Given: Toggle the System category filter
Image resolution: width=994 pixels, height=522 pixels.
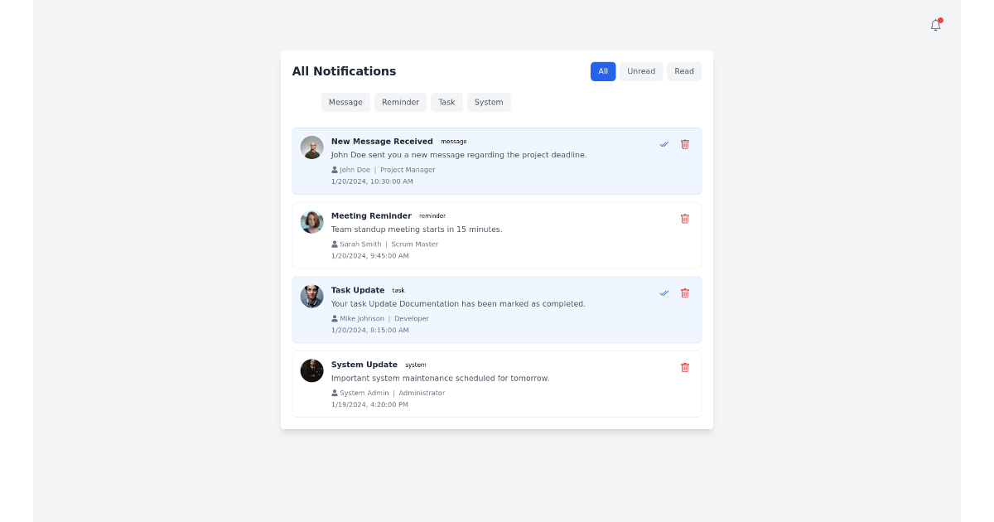Looking at the screenshot, I should (489, 102).
